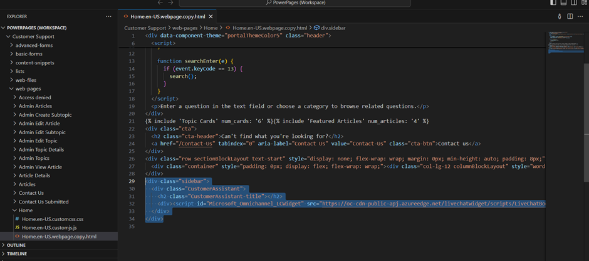
Task: Click Customer Support in the breadcrumb
Action: coord(145,27)
